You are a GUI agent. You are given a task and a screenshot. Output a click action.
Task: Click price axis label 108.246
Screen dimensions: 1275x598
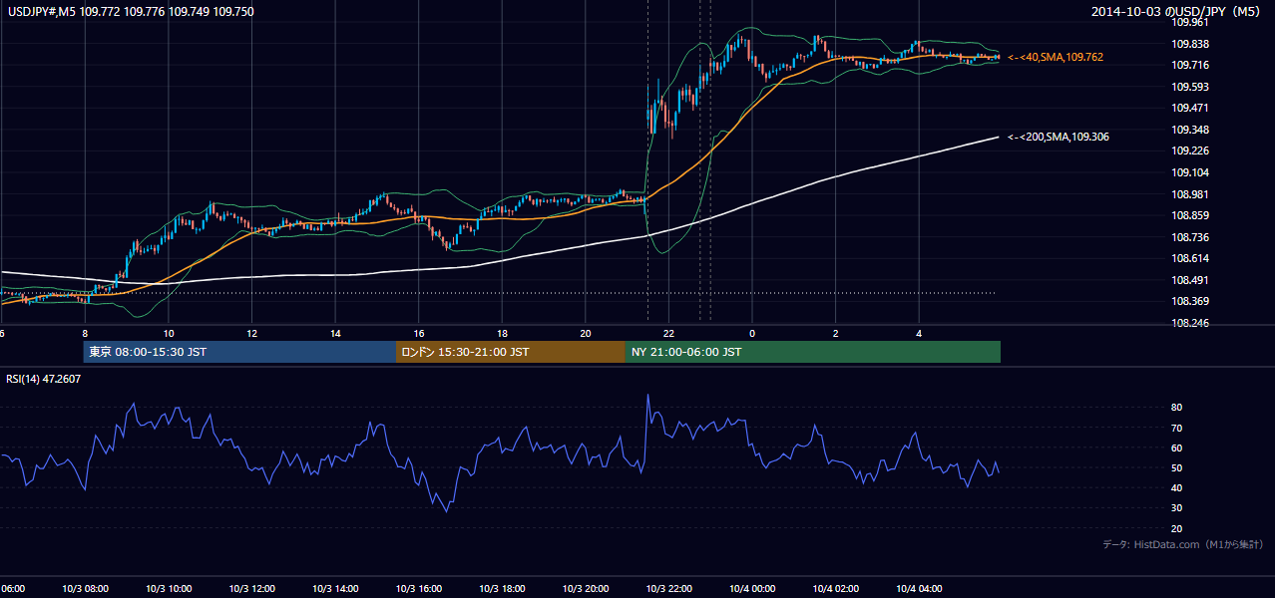click(x=1189, y=323)
